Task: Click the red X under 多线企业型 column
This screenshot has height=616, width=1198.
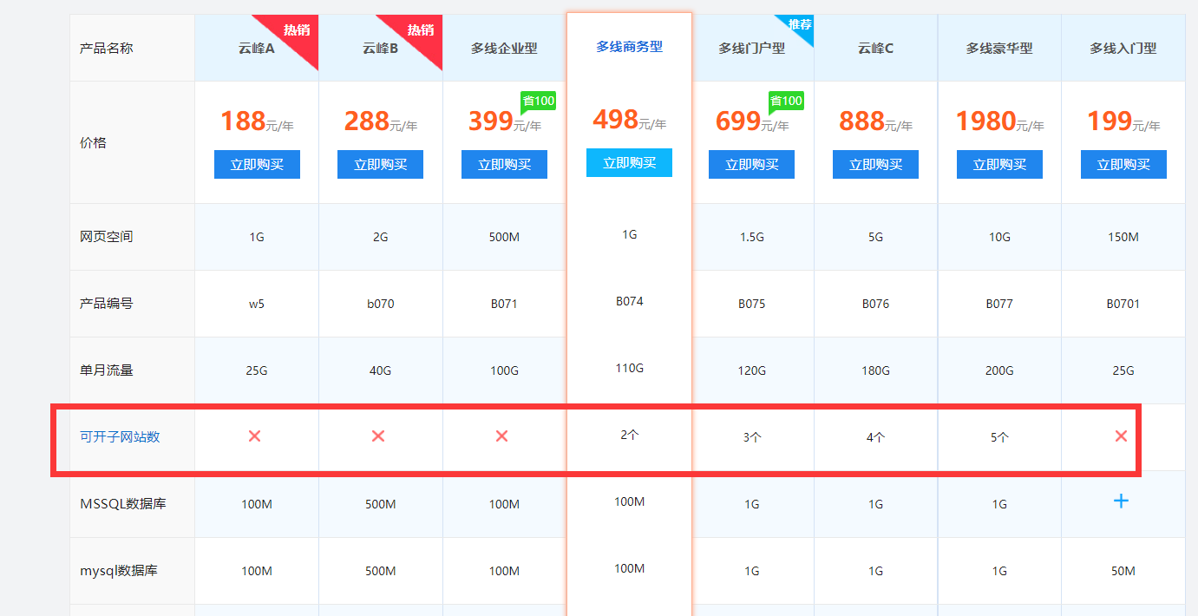Action: click(x=501, y=436)
